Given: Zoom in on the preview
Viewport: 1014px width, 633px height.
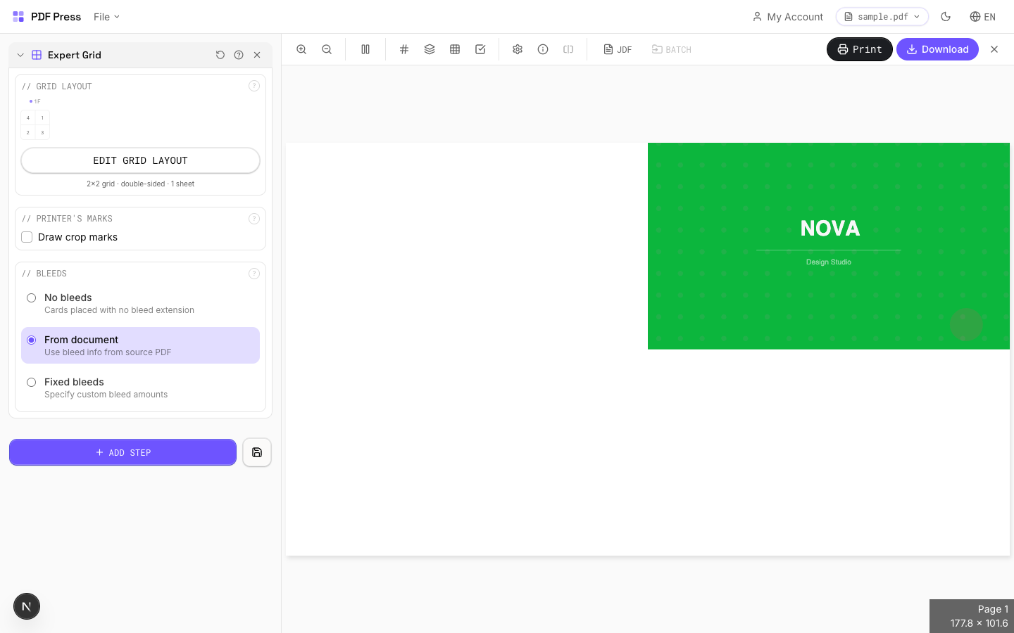Looking at the screenshot, I should pyautogui.click(x=301, y=49).
